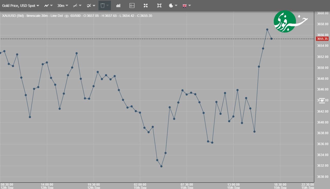This screenshot has height=189, width=330.
Task: Click the 07:30:00 15th Sep time label
Action: pos(187,186)
